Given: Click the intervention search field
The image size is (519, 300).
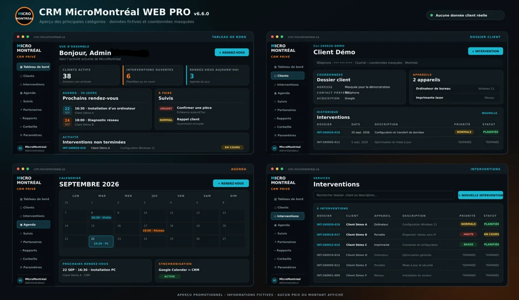Looking at the screenshot, I should pos(384,195).
